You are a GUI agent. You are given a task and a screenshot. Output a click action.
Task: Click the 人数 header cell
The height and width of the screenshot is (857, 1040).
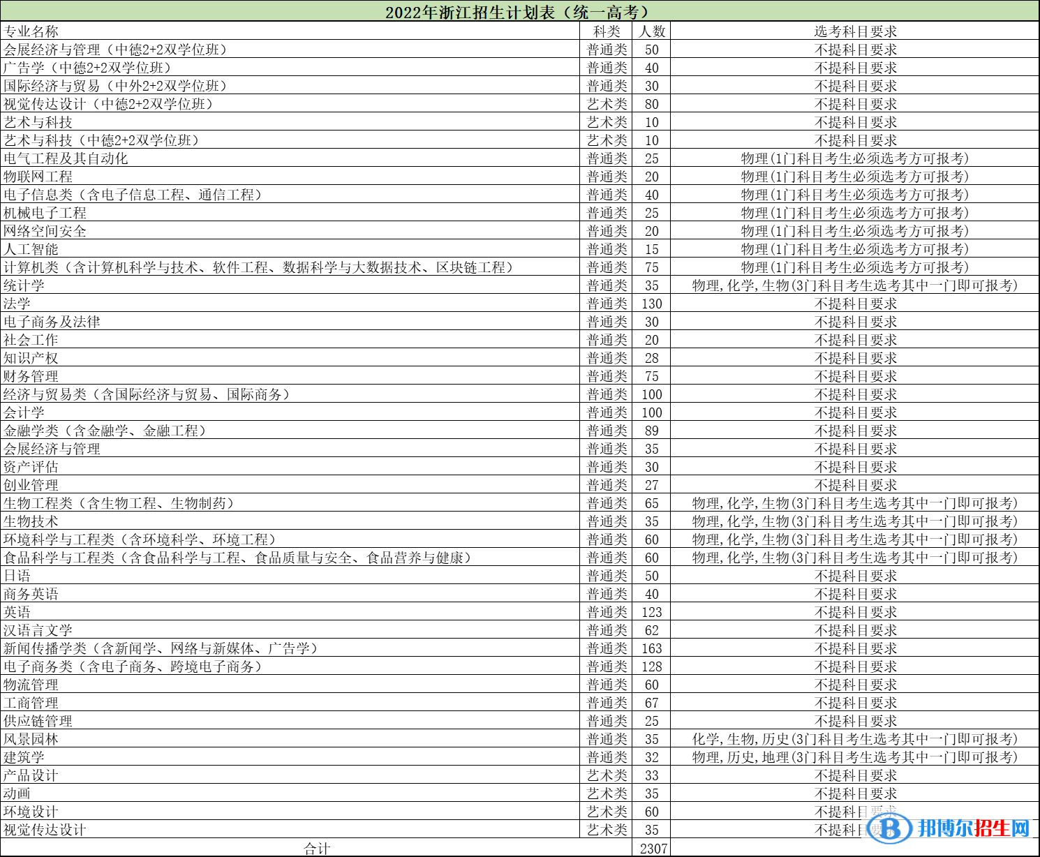click(x=652, y=31)
